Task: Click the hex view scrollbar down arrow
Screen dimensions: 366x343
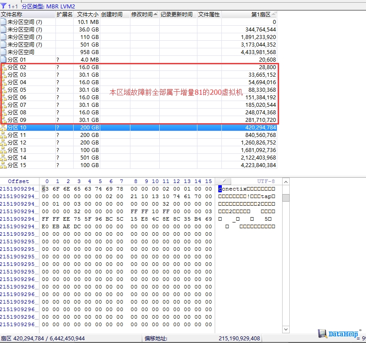Action: pyautogui.click(x=286, y=329)
